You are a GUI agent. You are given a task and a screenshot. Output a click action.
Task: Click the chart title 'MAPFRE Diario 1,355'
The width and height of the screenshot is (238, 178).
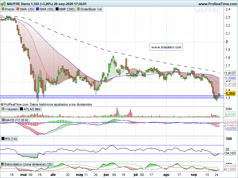coord(23,4)
